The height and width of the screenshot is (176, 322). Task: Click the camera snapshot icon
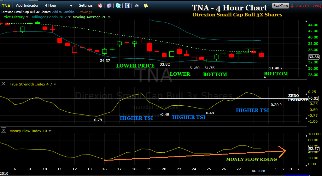point(137,6)
